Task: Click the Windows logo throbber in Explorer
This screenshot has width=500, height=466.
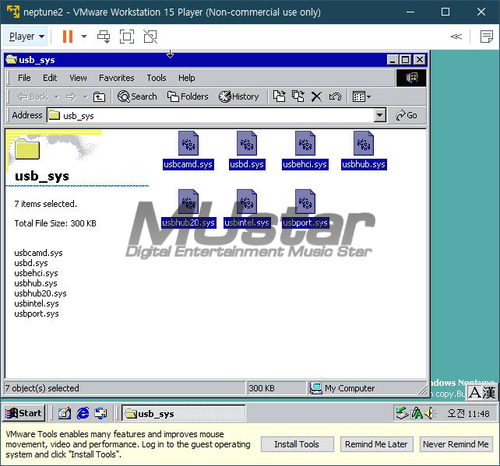Action: tap(411, 78)
